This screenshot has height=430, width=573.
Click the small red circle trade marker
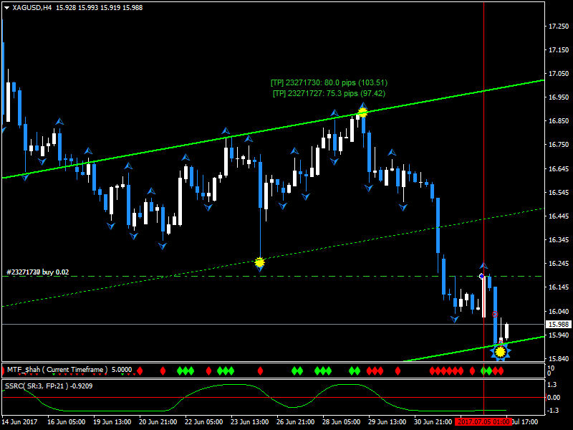(495, 315)
